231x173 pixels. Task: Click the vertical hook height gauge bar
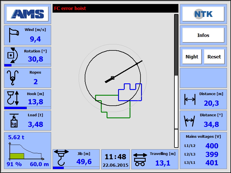point(176,80)
